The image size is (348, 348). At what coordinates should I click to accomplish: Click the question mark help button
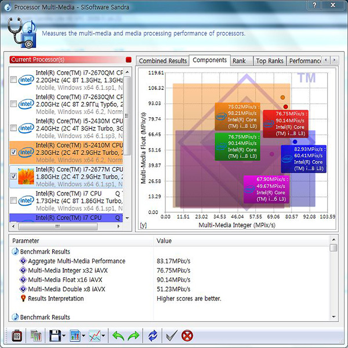(314, 5)
